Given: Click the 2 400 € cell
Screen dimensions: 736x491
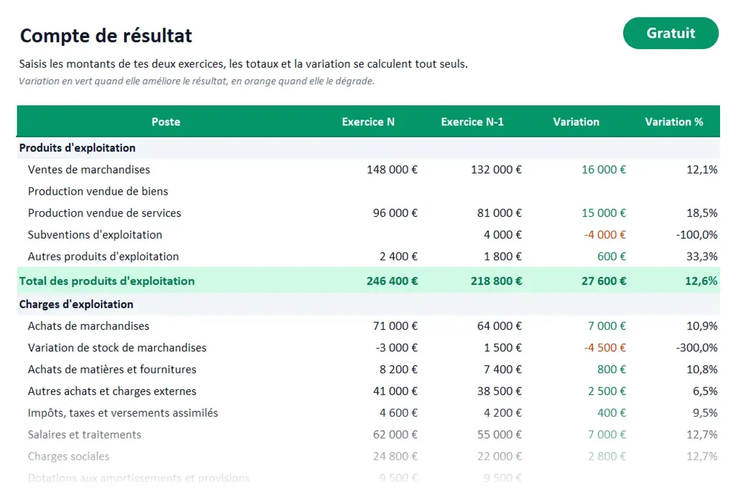Looking at the screenshot, I should pyautogui.click(x=398, y=257).
